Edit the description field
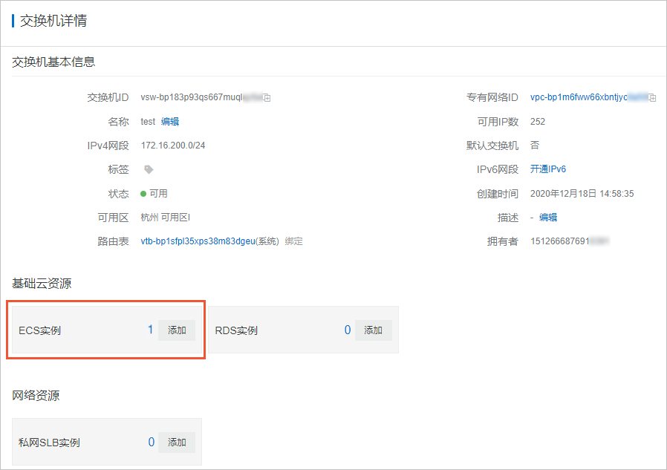 tap(548, 218)
